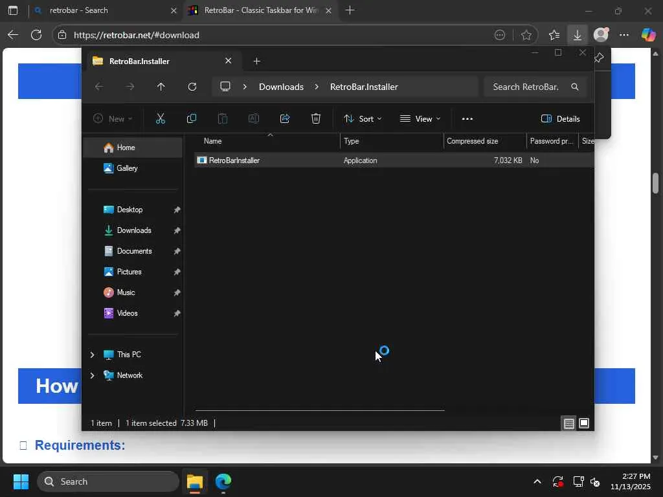Open the View dropdown
663x497 pixels.
[x=420, y=119]
